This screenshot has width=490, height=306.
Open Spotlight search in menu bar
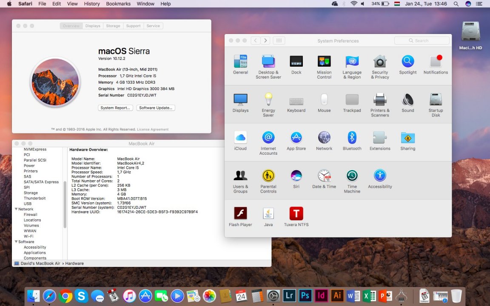point(456,4)
